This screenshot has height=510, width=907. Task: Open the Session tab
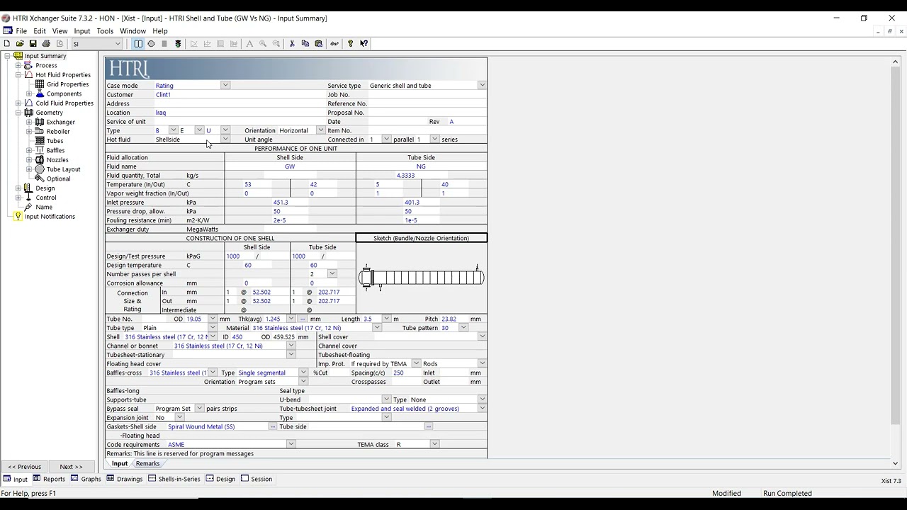point(257,480)
